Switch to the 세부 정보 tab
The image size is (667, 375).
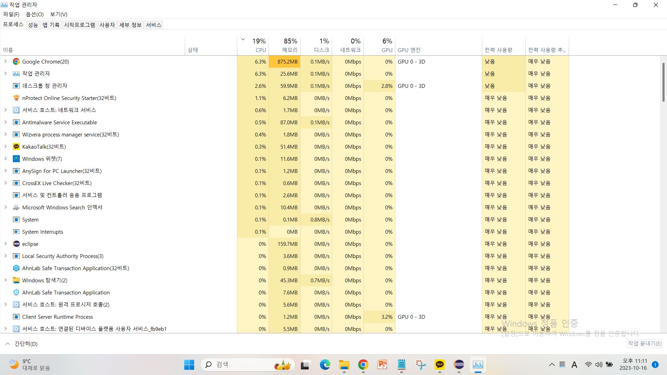click(131, 25)
